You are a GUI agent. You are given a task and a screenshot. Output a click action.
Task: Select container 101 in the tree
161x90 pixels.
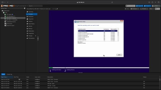pos(9,14)
